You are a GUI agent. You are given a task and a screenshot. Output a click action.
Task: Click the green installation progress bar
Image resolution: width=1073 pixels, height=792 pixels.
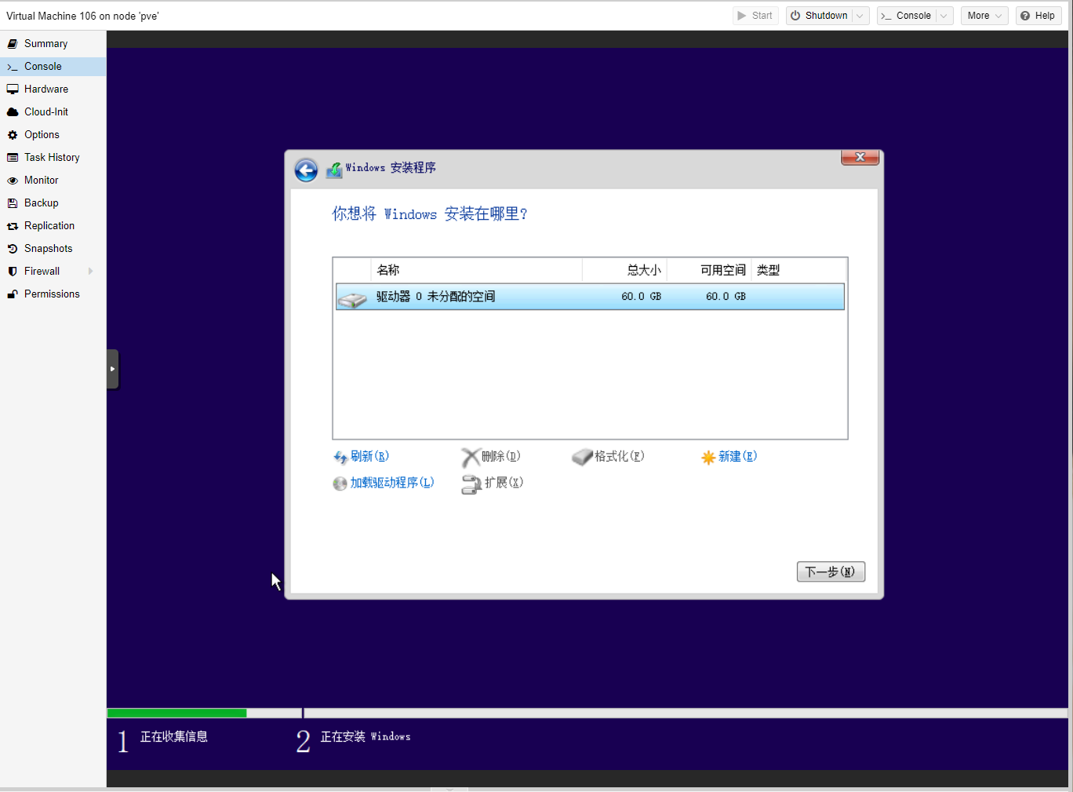176,714
